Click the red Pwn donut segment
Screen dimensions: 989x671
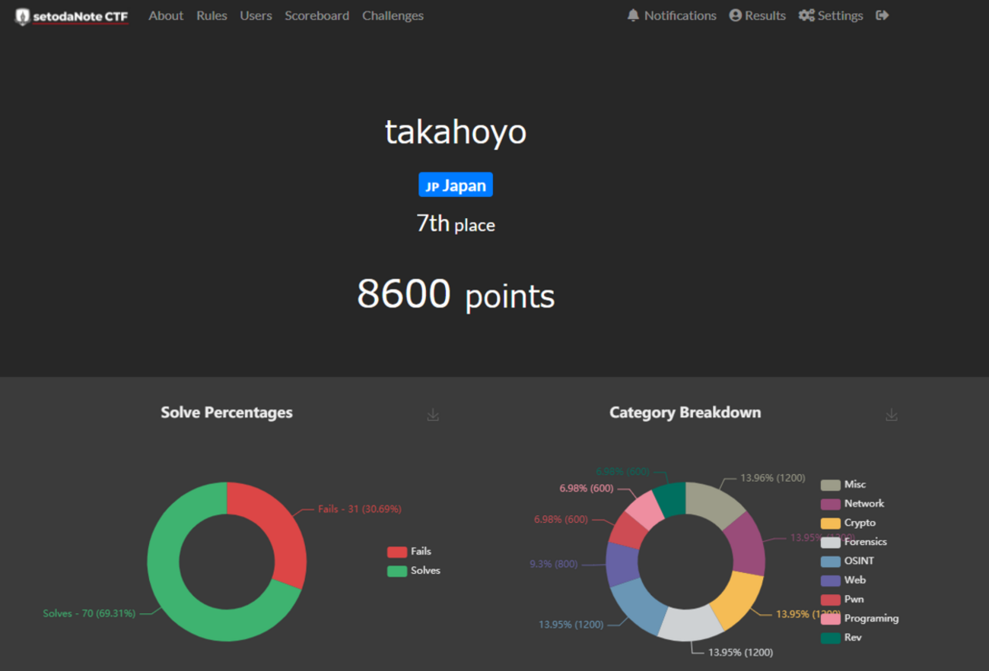coord(627,530)
